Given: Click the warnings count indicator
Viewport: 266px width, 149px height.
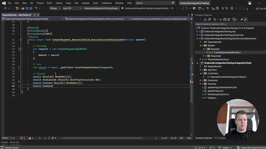Looking at the screenshot, I should pos(31,138).
